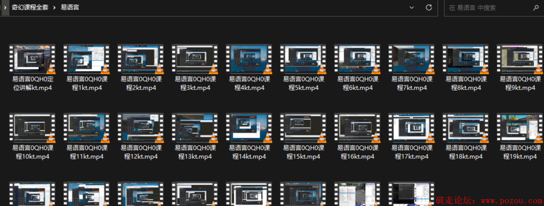Select video file 易语言0QH0课程7kt.mp4
The height and width of the screenshot is (206, 544).
point(412,59)
